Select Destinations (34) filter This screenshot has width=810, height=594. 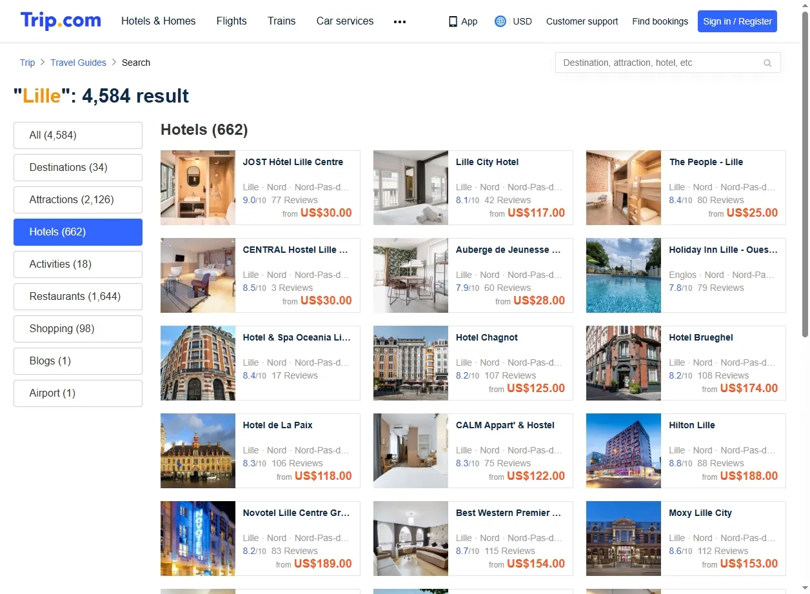tap(78, 168)
